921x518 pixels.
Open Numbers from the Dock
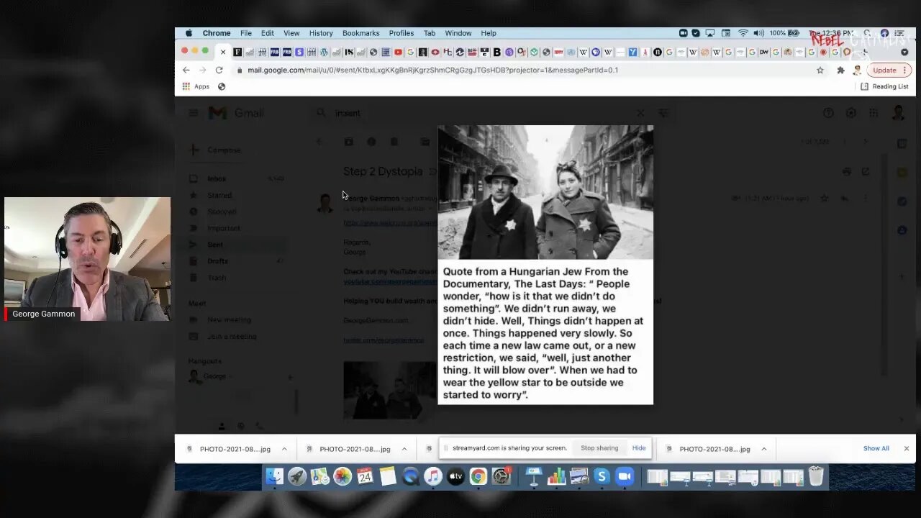pyautogui.click(x=556, y=476)
